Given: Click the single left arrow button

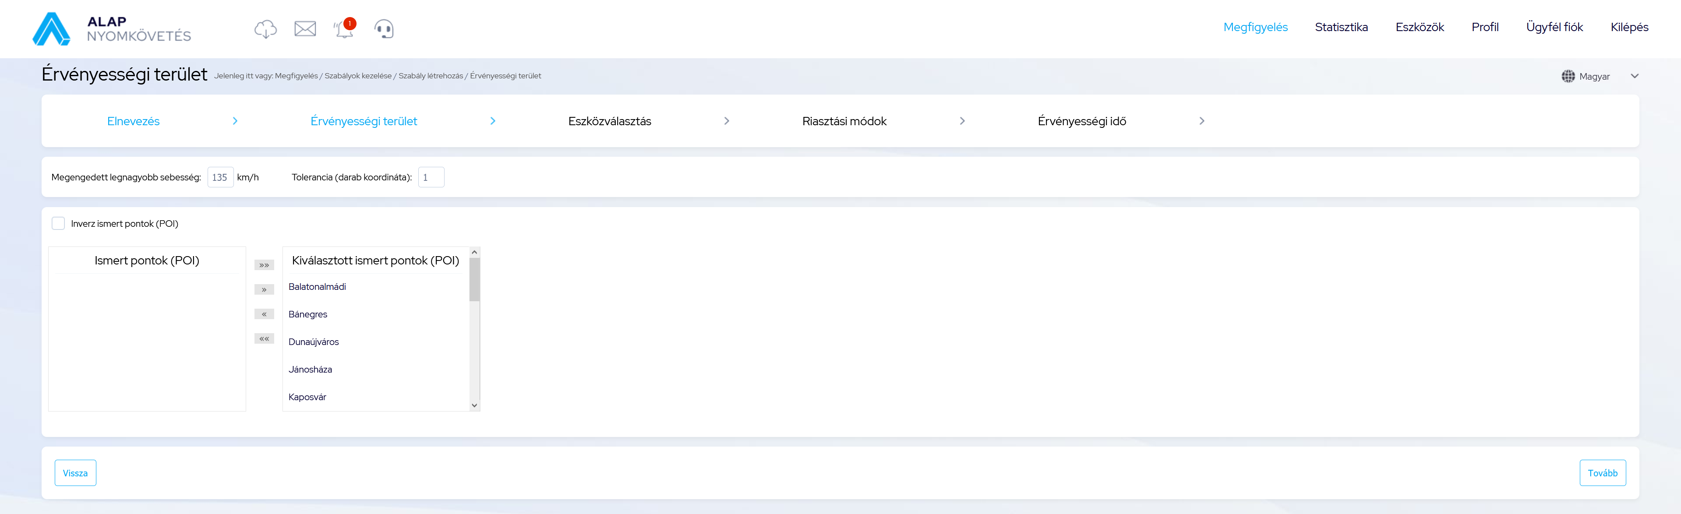Looking at the screenshot, I should click(x=264, y=314).
